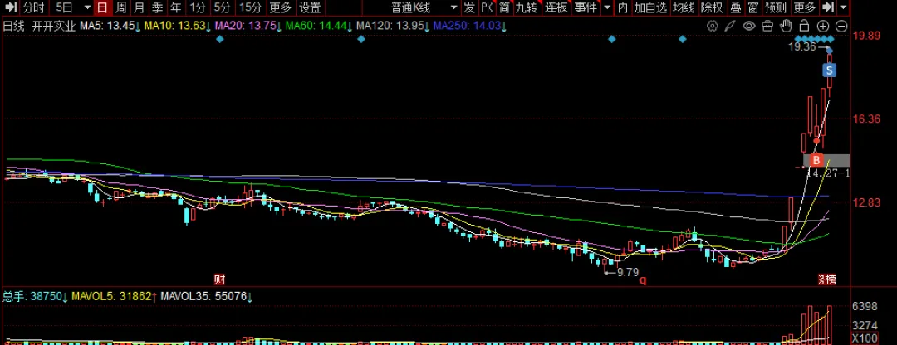
Task: Switch to 年 yearly K-line
Action: (x=176, y=8)
